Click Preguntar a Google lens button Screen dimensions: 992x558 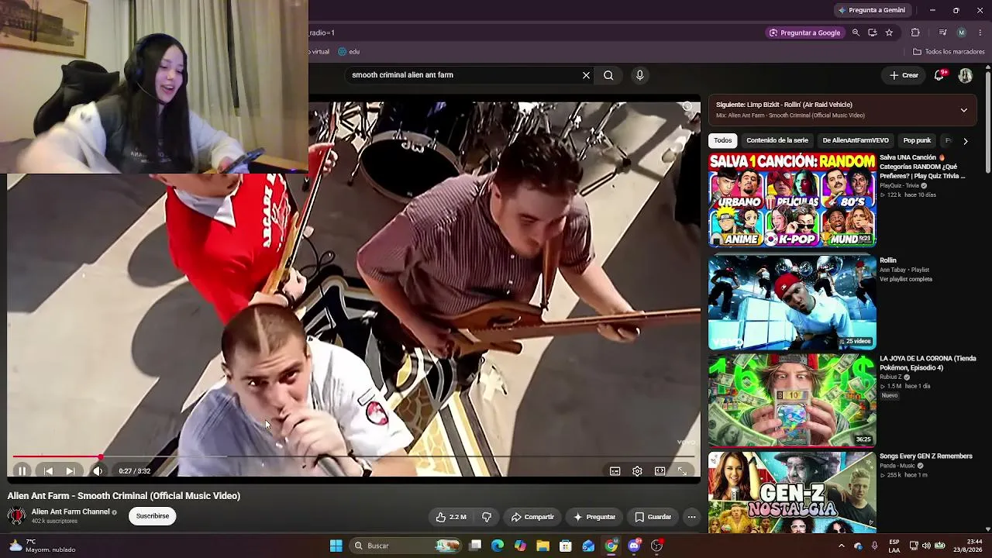coord(804,33)
